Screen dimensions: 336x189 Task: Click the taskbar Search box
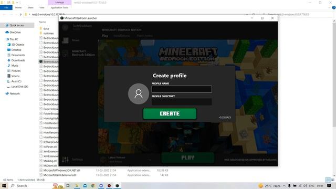coord(30,185)
